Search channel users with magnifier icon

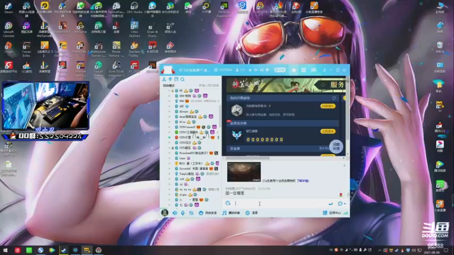click(182, 79)
